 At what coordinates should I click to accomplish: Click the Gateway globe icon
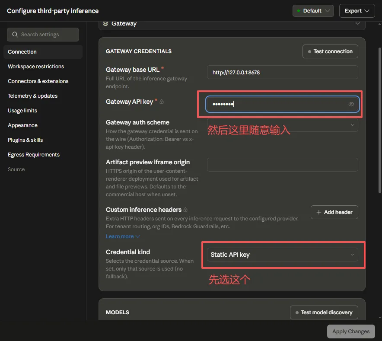tap(105, 23)
